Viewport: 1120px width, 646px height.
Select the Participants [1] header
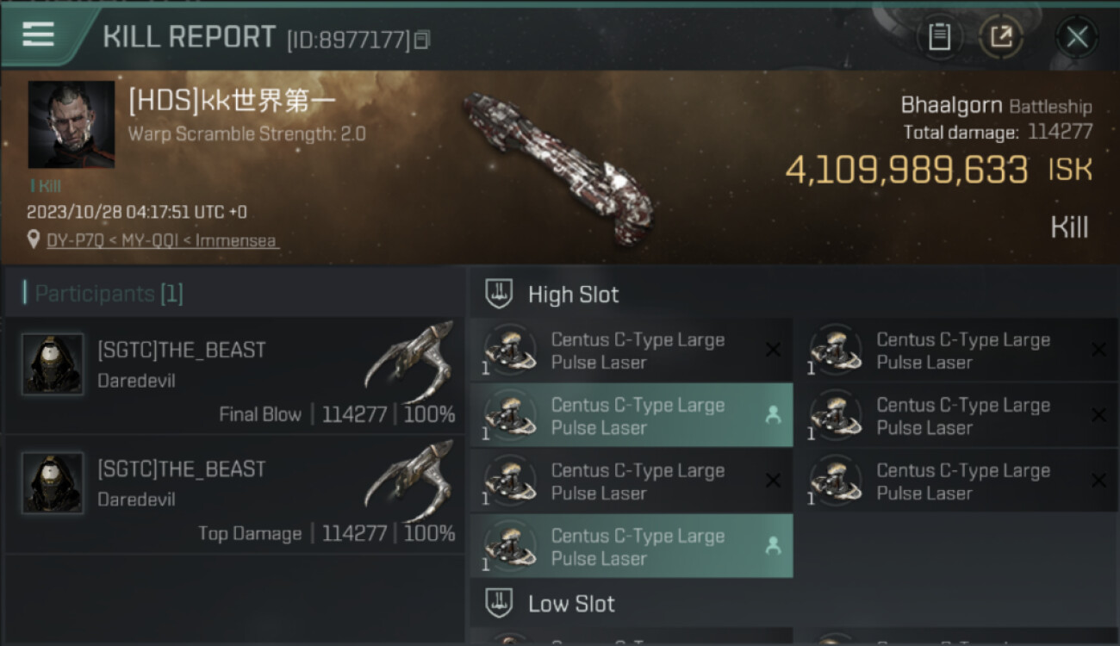[x=103, y=294]
